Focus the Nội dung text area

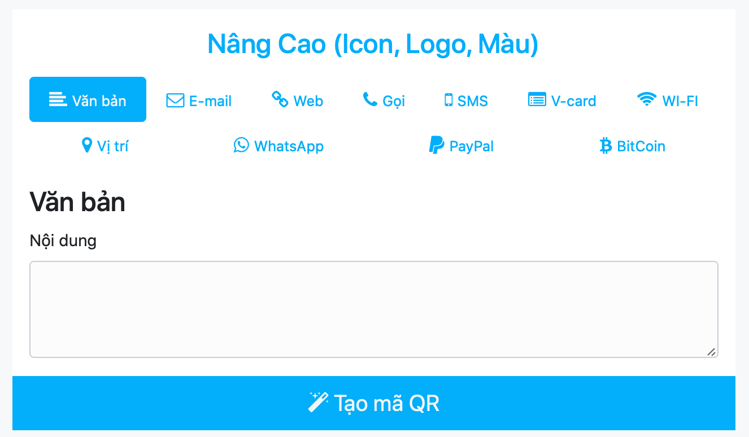(x=373, y=309)
